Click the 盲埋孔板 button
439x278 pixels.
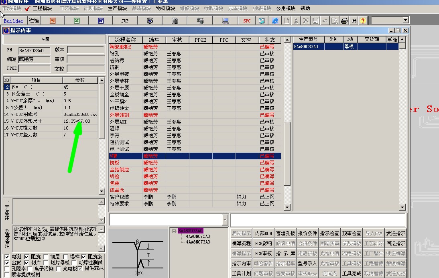pyautogui.click(x=285, y=233)
